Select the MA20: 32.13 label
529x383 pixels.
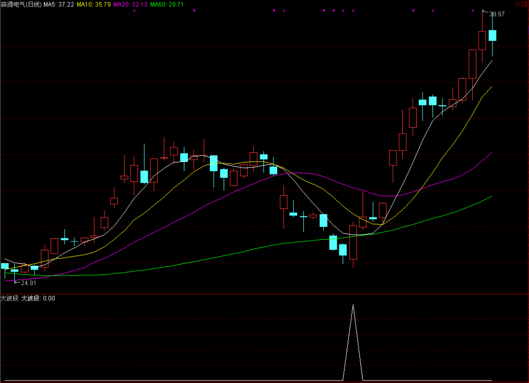[130, 4]
